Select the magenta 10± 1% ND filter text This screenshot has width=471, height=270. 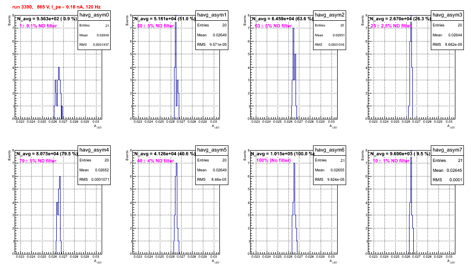(391, 161)
